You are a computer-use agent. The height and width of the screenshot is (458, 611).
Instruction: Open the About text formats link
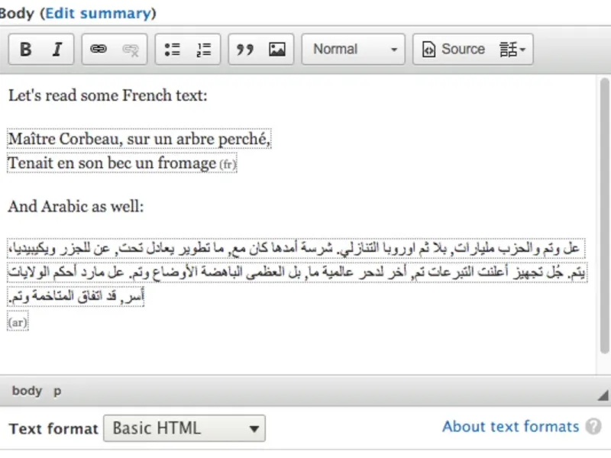pos(510,427)
